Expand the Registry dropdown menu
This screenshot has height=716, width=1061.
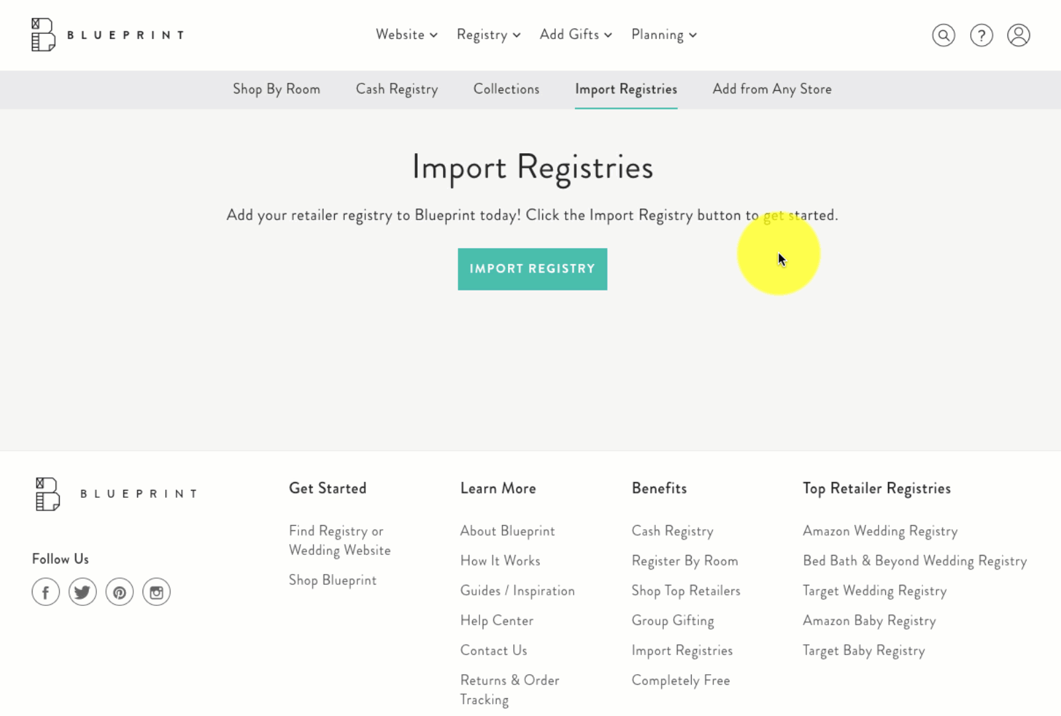489,34
